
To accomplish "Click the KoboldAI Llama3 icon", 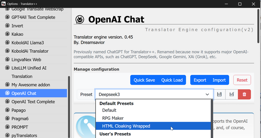I will point(7,42).
